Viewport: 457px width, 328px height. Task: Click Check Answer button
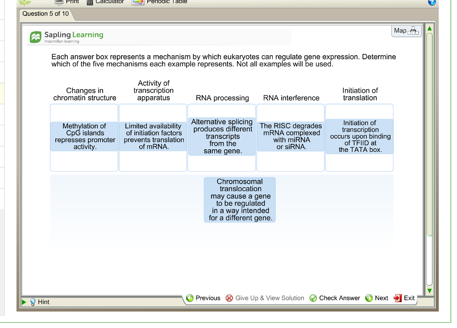click(335, 298)
